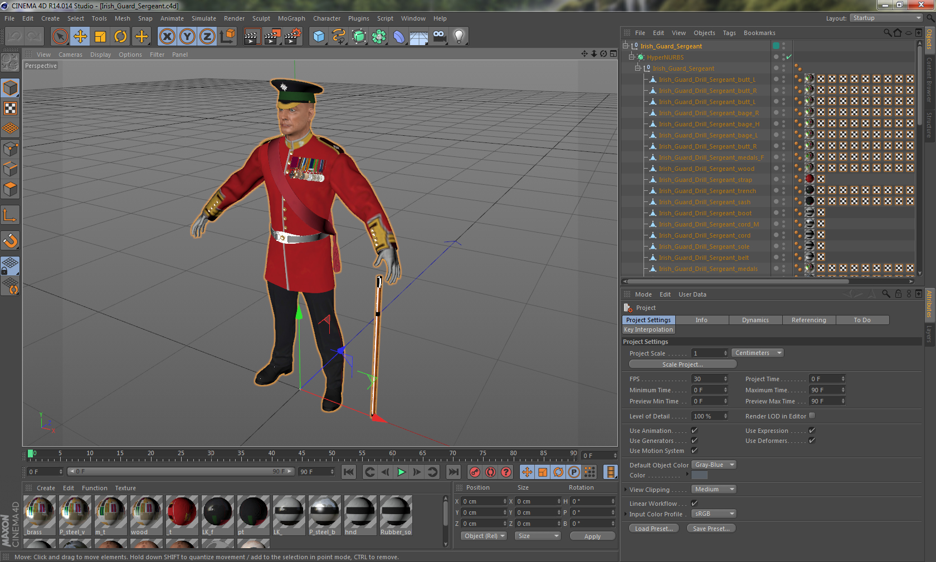
Task: Toggle Use Deformers checkbox
Action: 812,441
